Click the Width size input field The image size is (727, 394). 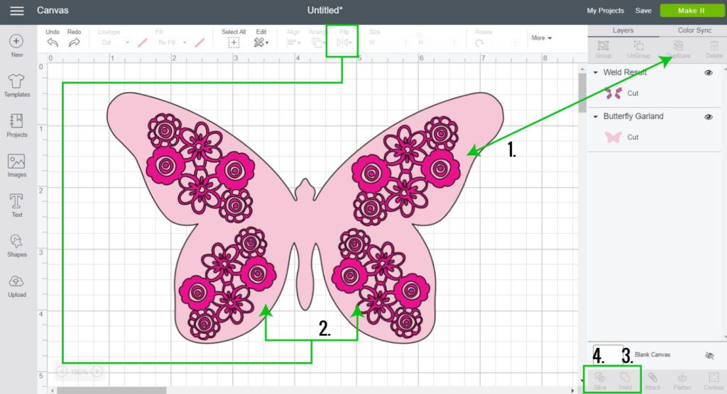pos(392,43)
